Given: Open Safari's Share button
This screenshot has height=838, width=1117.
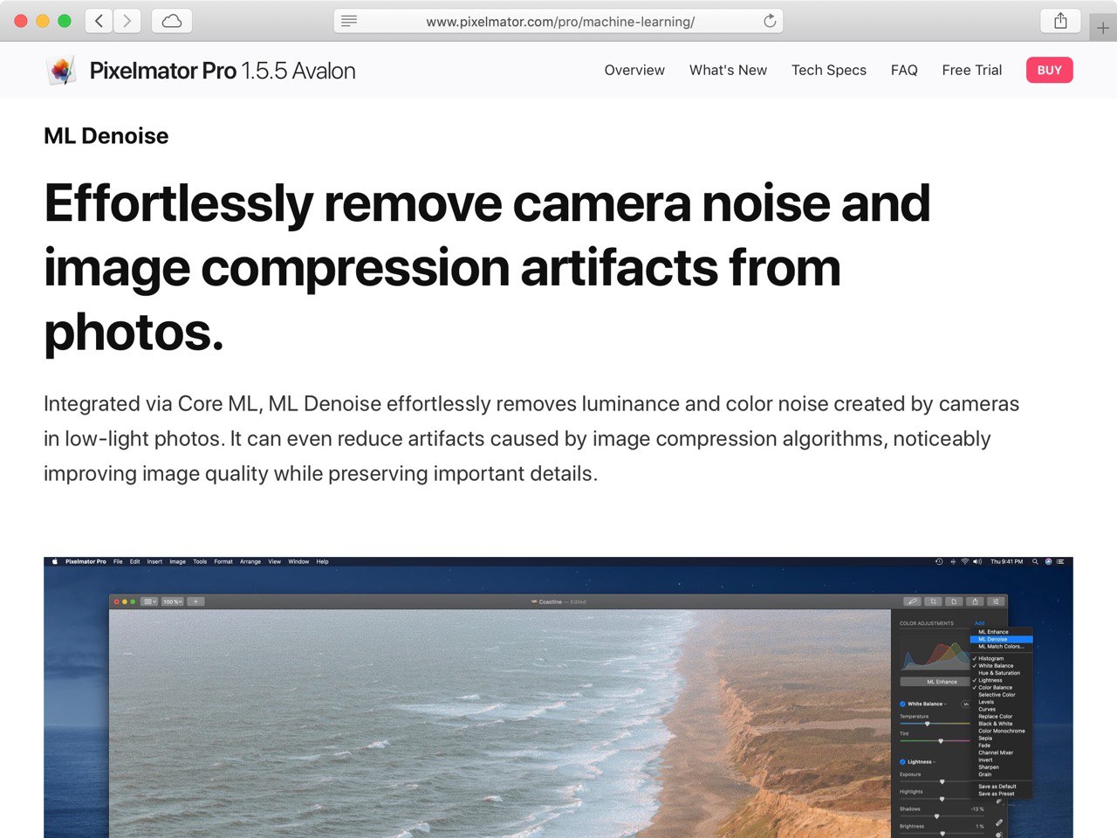Looking at the screenshot, I should tap(1060, 21).
